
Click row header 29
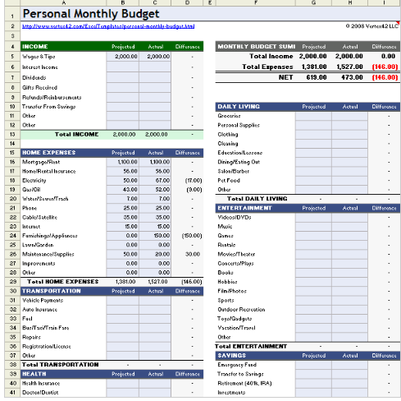click(12, 282)
